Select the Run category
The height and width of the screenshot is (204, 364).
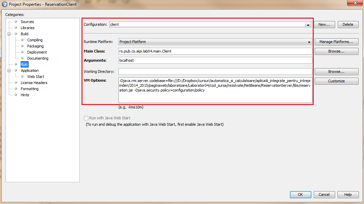(24, 64)
